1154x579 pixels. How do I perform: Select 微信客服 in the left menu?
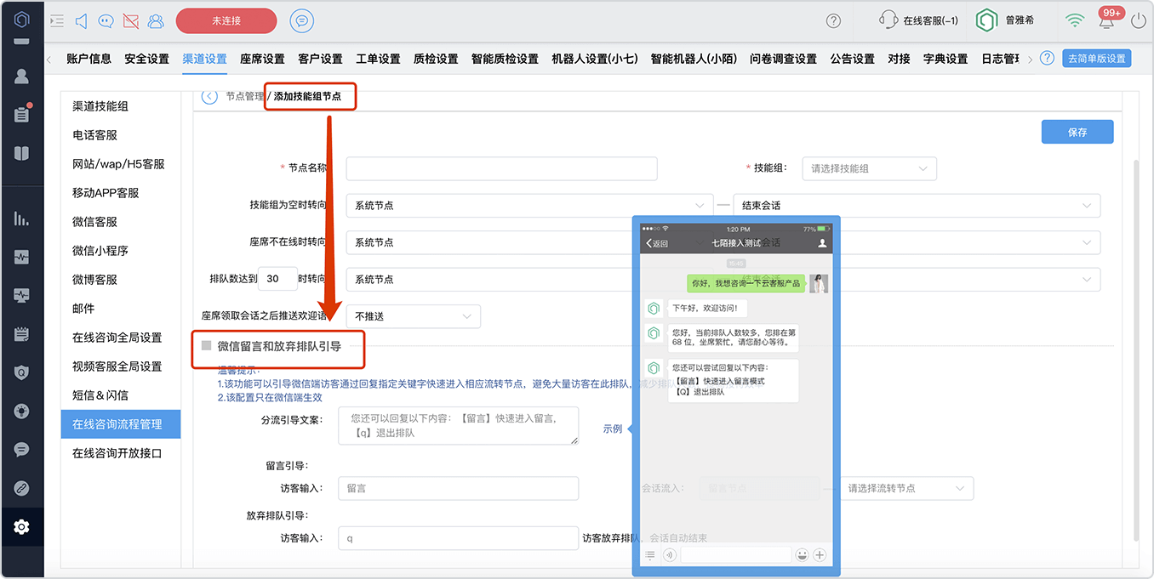pos(95,222)
